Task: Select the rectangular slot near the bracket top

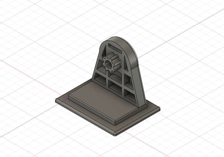Action: pos(115,49)
